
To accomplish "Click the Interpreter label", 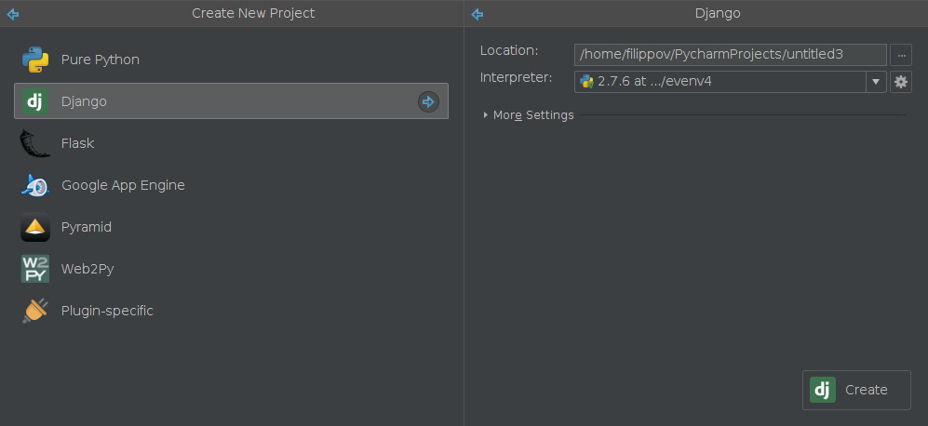I will pyautogui.click(x=516, y=77).
